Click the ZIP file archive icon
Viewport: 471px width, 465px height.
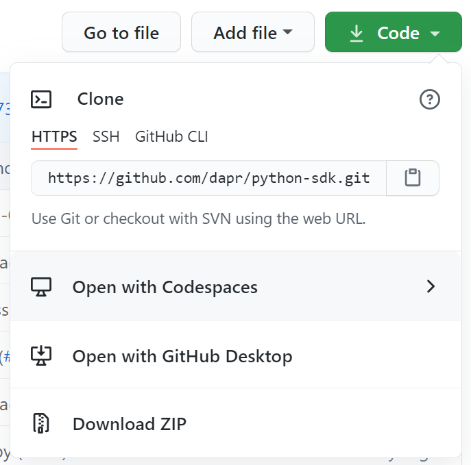pos(41,424)
